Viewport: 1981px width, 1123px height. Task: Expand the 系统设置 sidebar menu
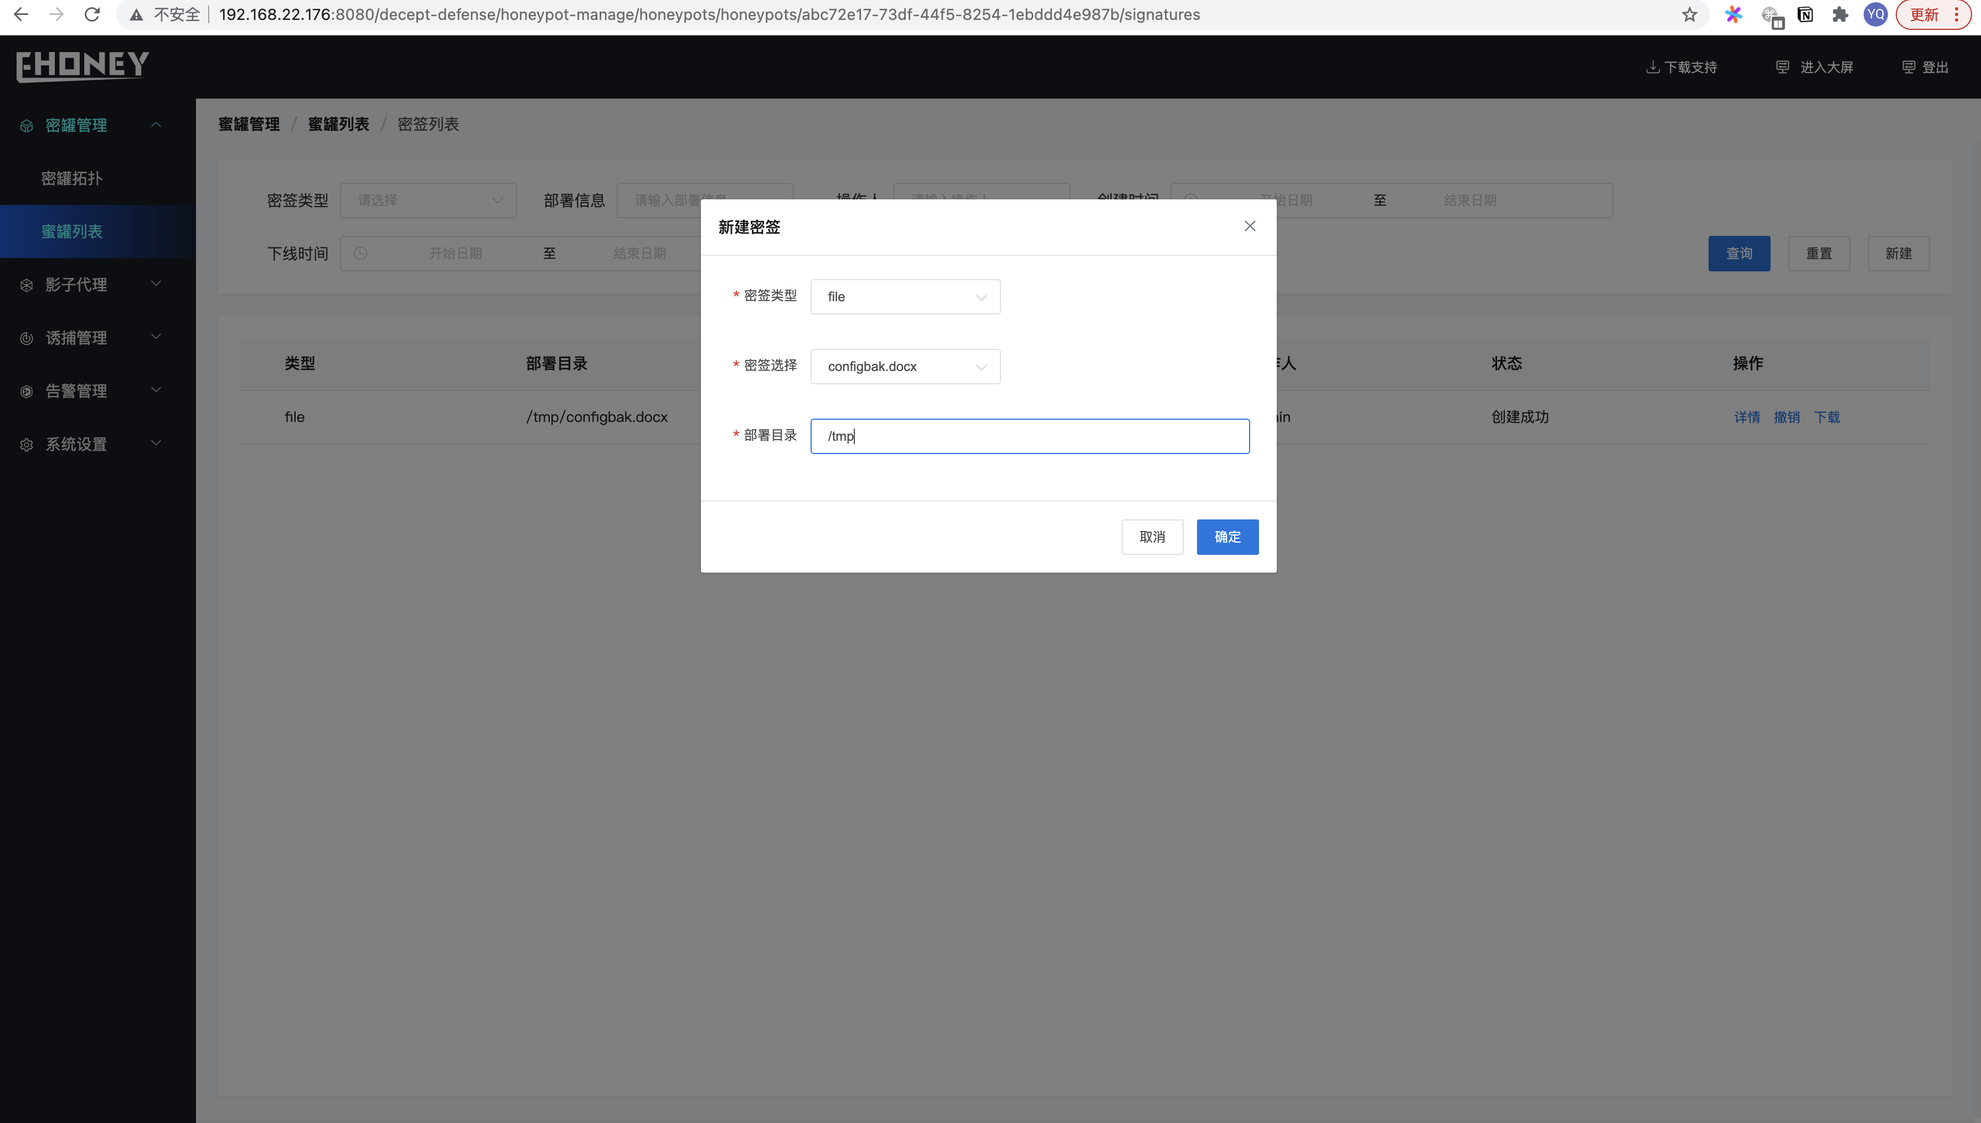pos(98,444)
